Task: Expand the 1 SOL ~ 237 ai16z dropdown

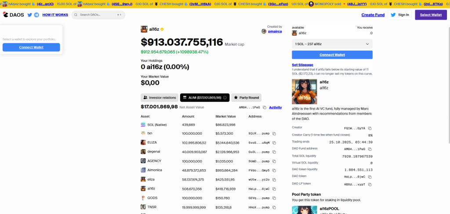Action: (332, 44)
